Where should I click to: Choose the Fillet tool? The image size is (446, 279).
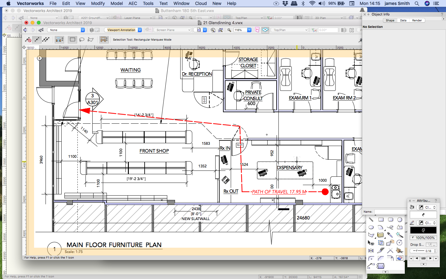pos(371,258)
